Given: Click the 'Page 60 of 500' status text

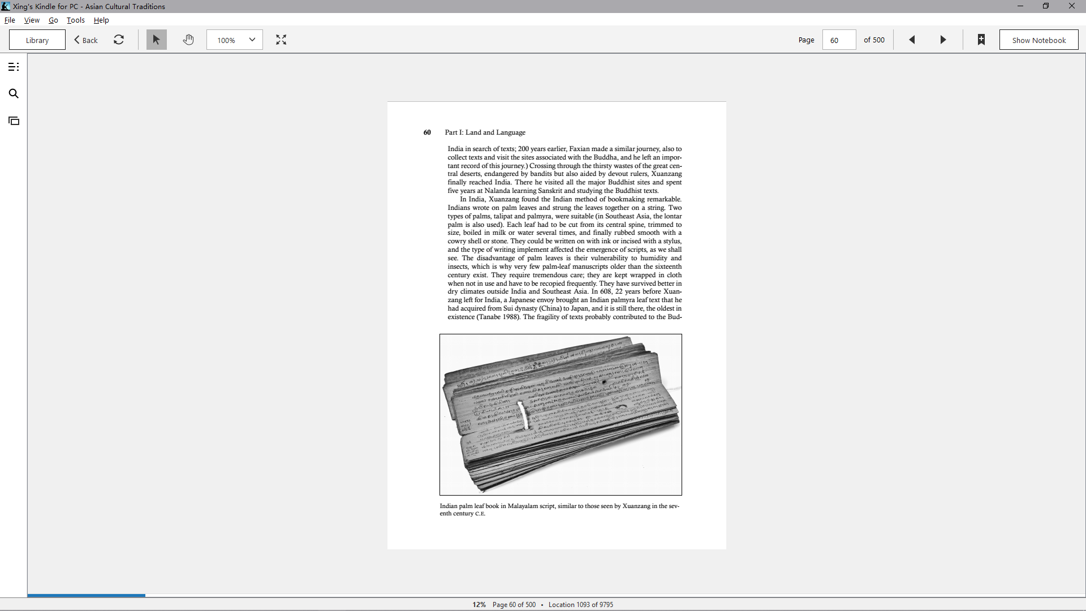Looking at the screenshot, I should pos(514,605).
